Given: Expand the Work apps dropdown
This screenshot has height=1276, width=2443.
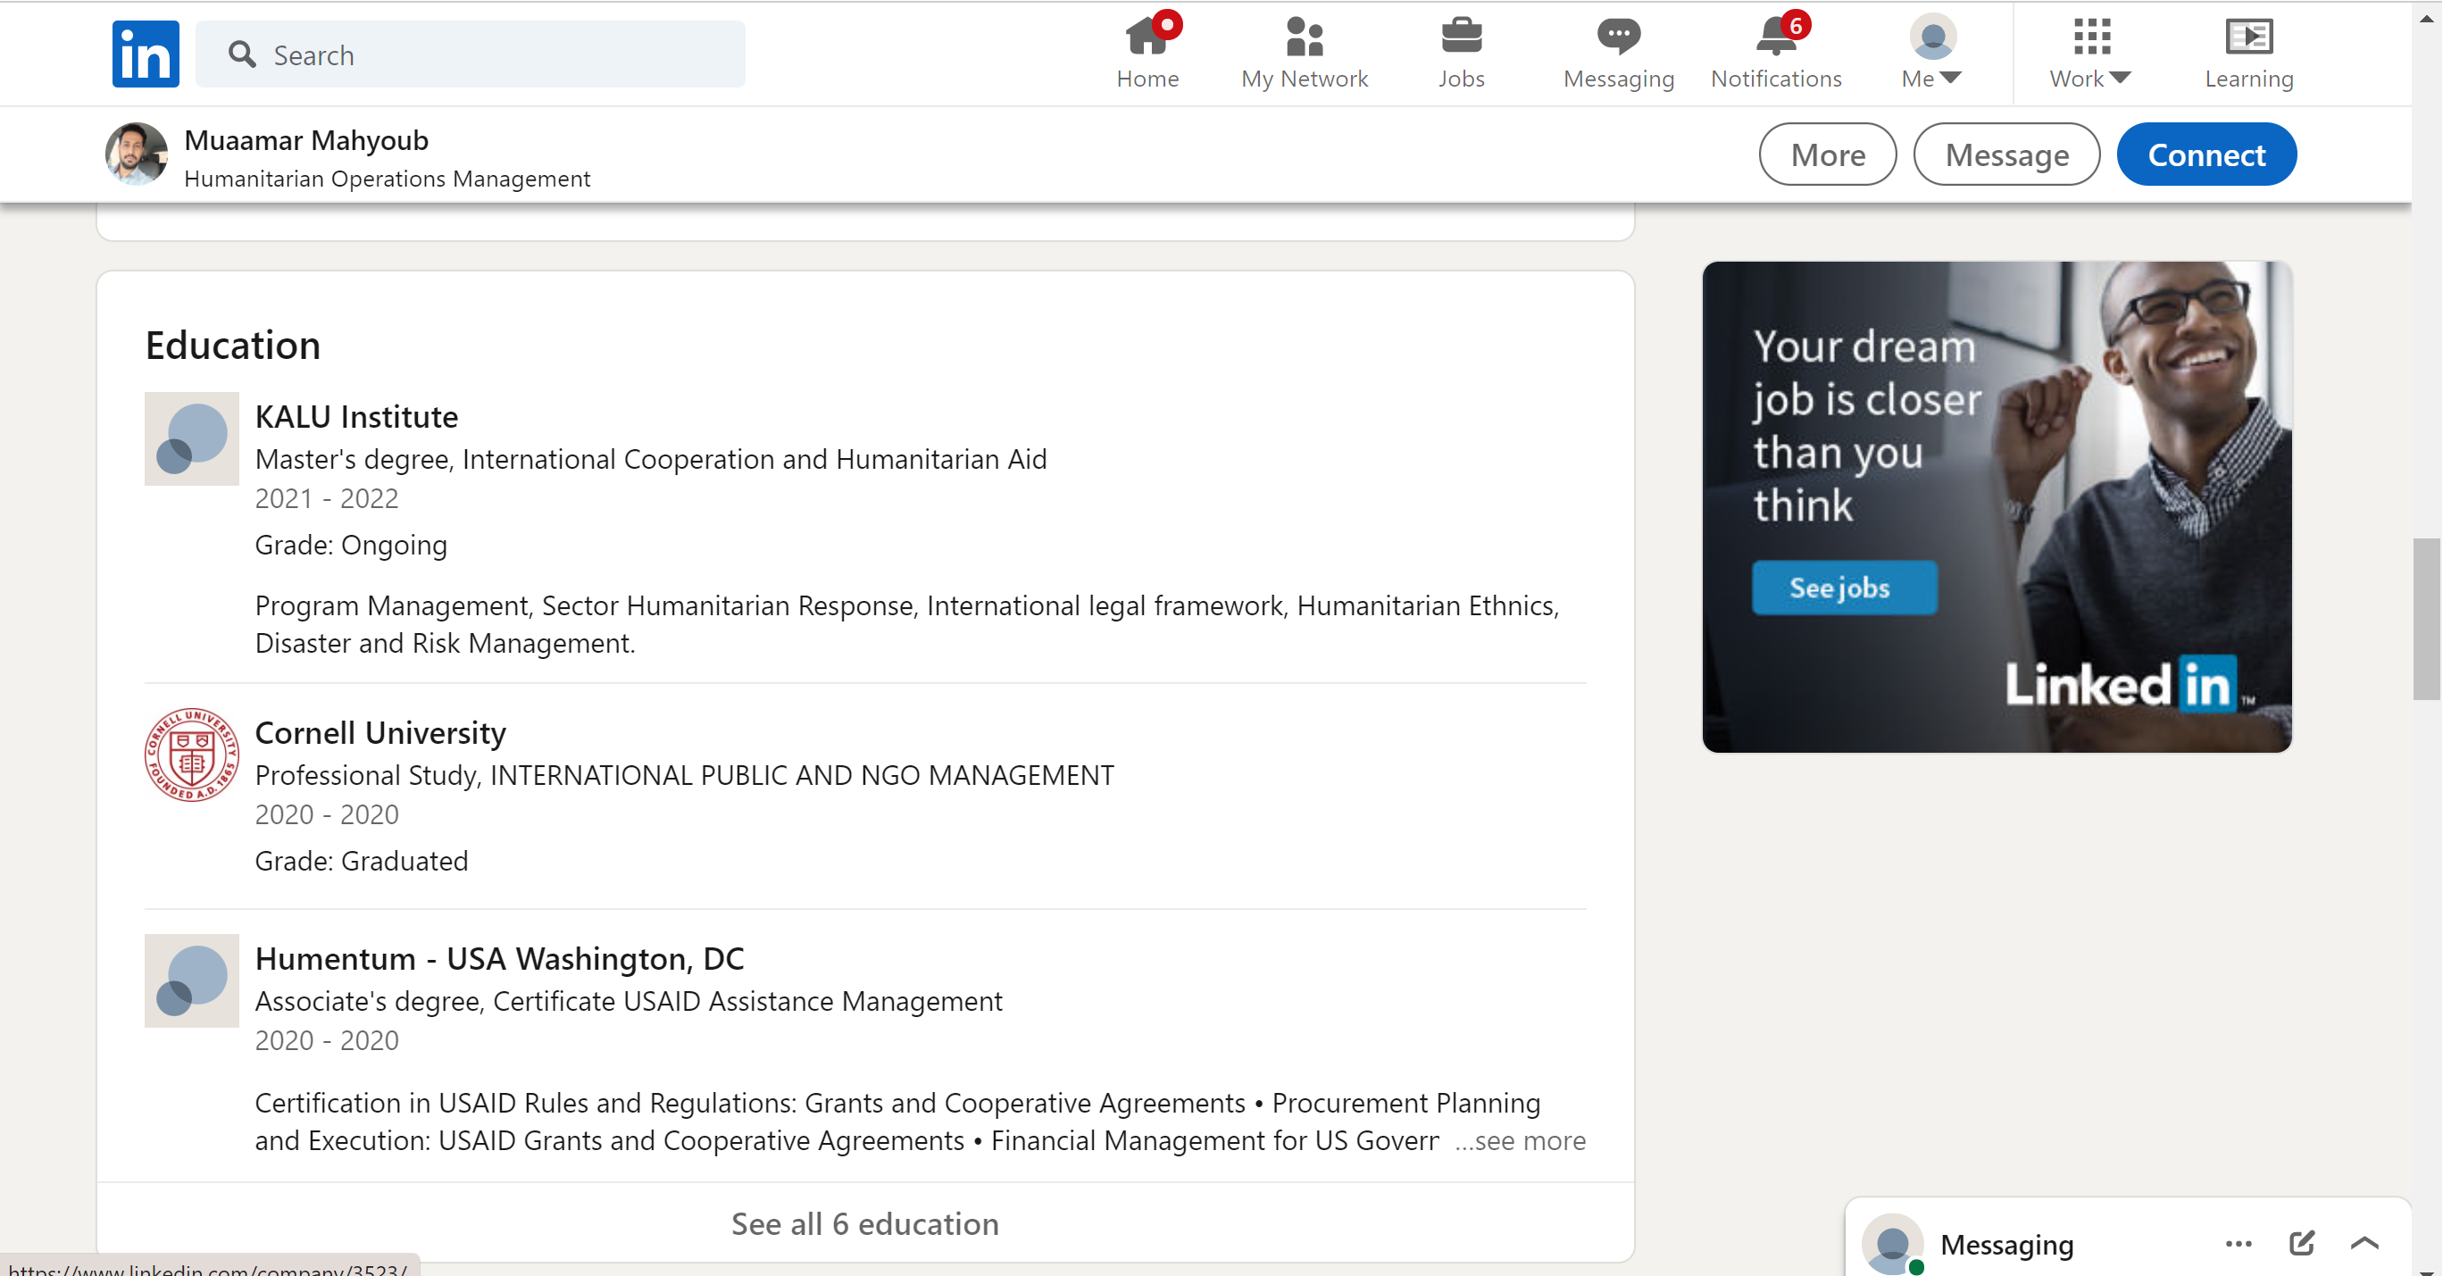Looking at the screenshot, I should point(2090,53).
